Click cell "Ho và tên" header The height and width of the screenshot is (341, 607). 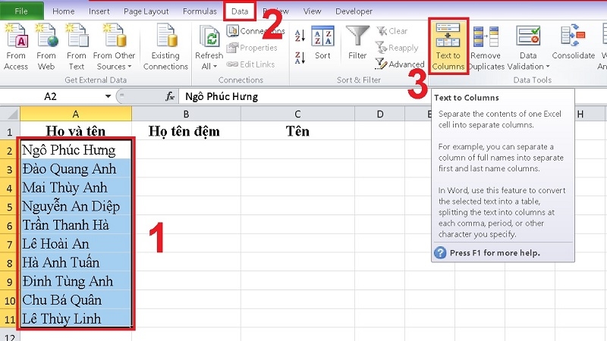(76, 131)
